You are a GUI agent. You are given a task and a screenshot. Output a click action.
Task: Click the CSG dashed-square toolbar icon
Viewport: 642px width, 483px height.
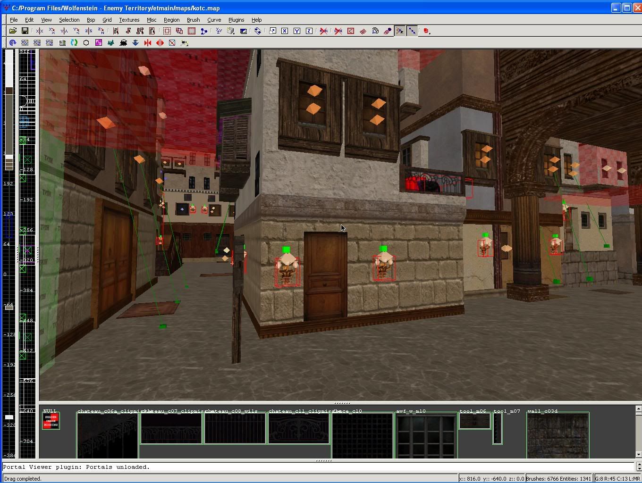point(167,31)
